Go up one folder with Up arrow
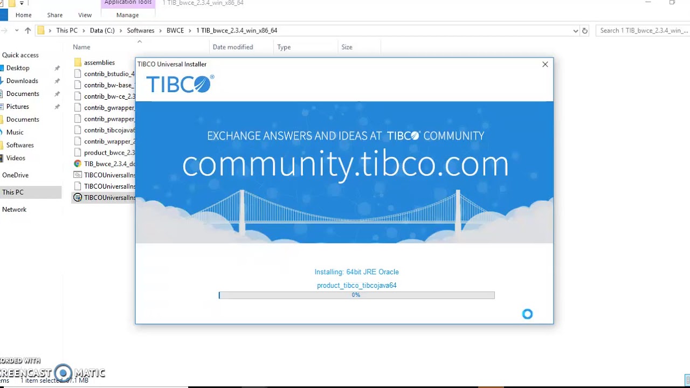This screenshot has width=690, height=388. pyautogui.click(x=28, y=31)
